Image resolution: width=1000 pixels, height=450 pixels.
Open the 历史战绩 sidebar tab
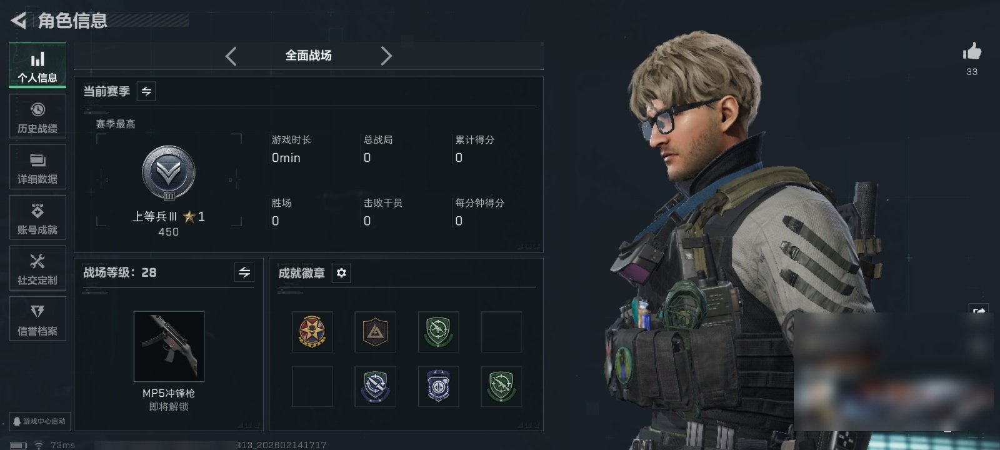pos(37,116)
